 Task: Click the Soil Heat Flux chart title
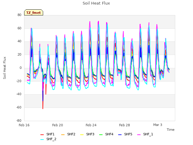click(96, 3)
